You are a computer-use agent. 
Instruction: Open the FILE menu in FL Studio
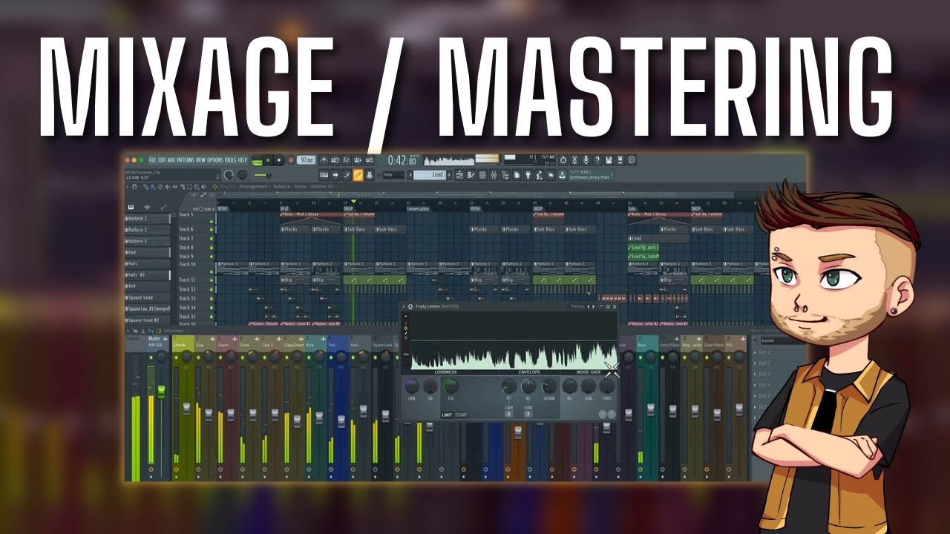pyautogui.click(x=152, y=160)
